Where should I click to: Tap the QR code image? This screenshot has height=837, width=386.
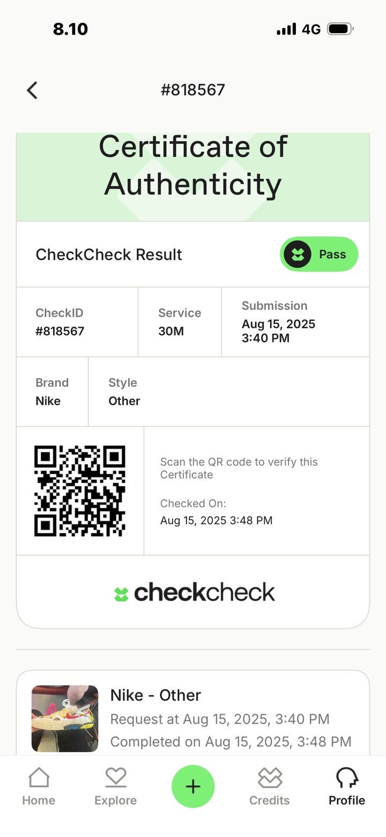tap(80, 491)
